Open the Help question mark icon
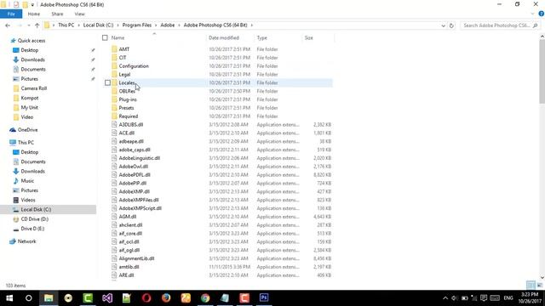 542,14
